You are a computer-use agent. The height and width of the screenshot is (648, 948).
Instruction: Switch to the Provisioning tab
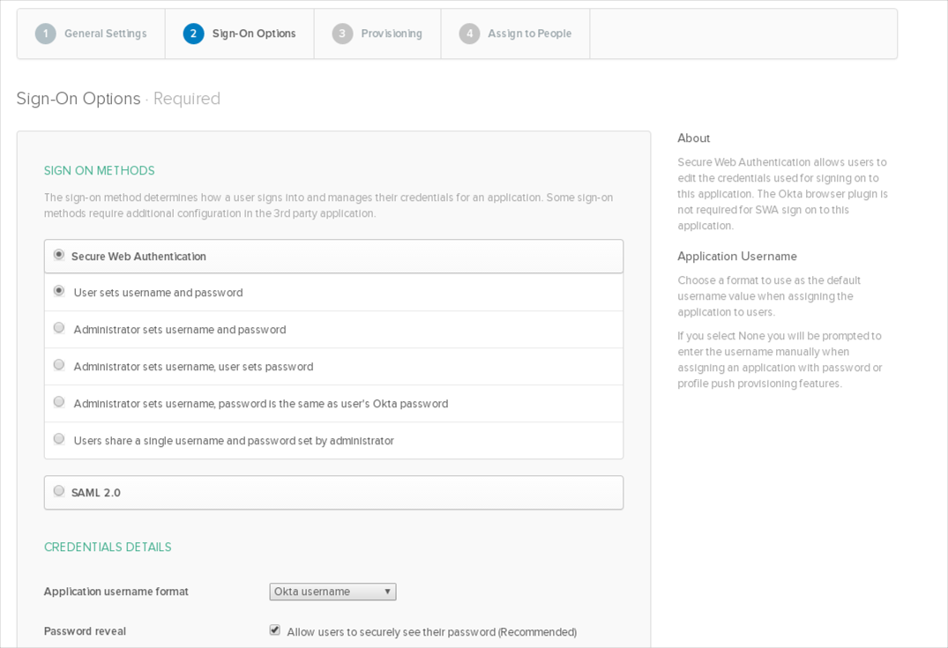(391, 34)
